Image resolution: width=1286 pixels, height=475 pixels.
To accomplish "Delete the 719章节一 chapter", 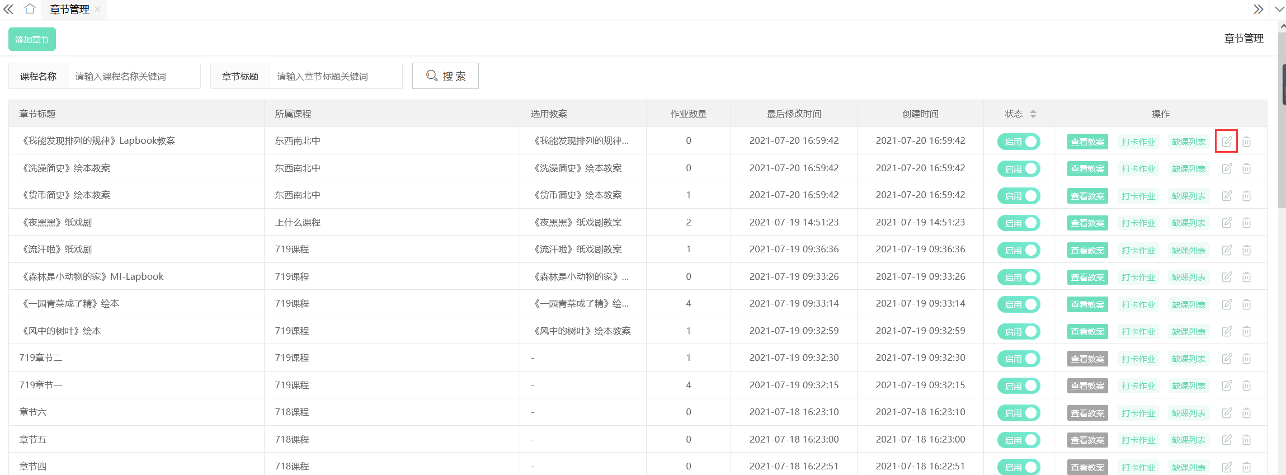I will click(1246, 385).
